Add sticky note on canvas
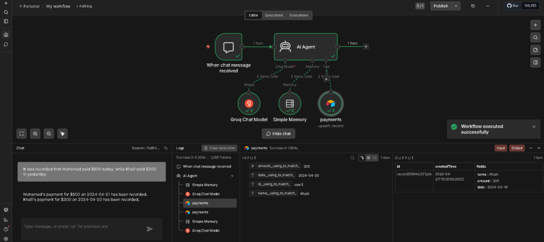This screenshot has width=544, height=242. (x=535, y=50)
